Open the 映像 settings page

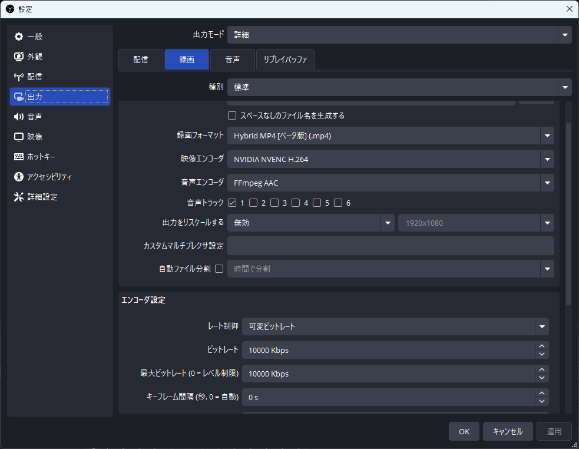click(60, 137)
